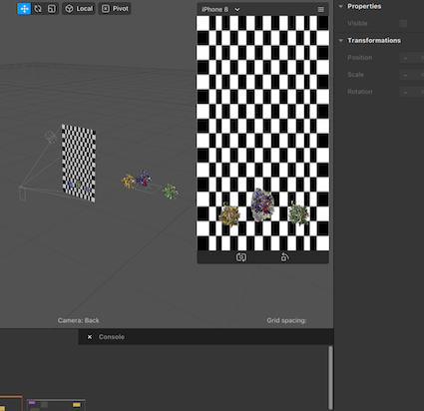
Task: Click the console vertical scrollbar
Action: [330, 377]
